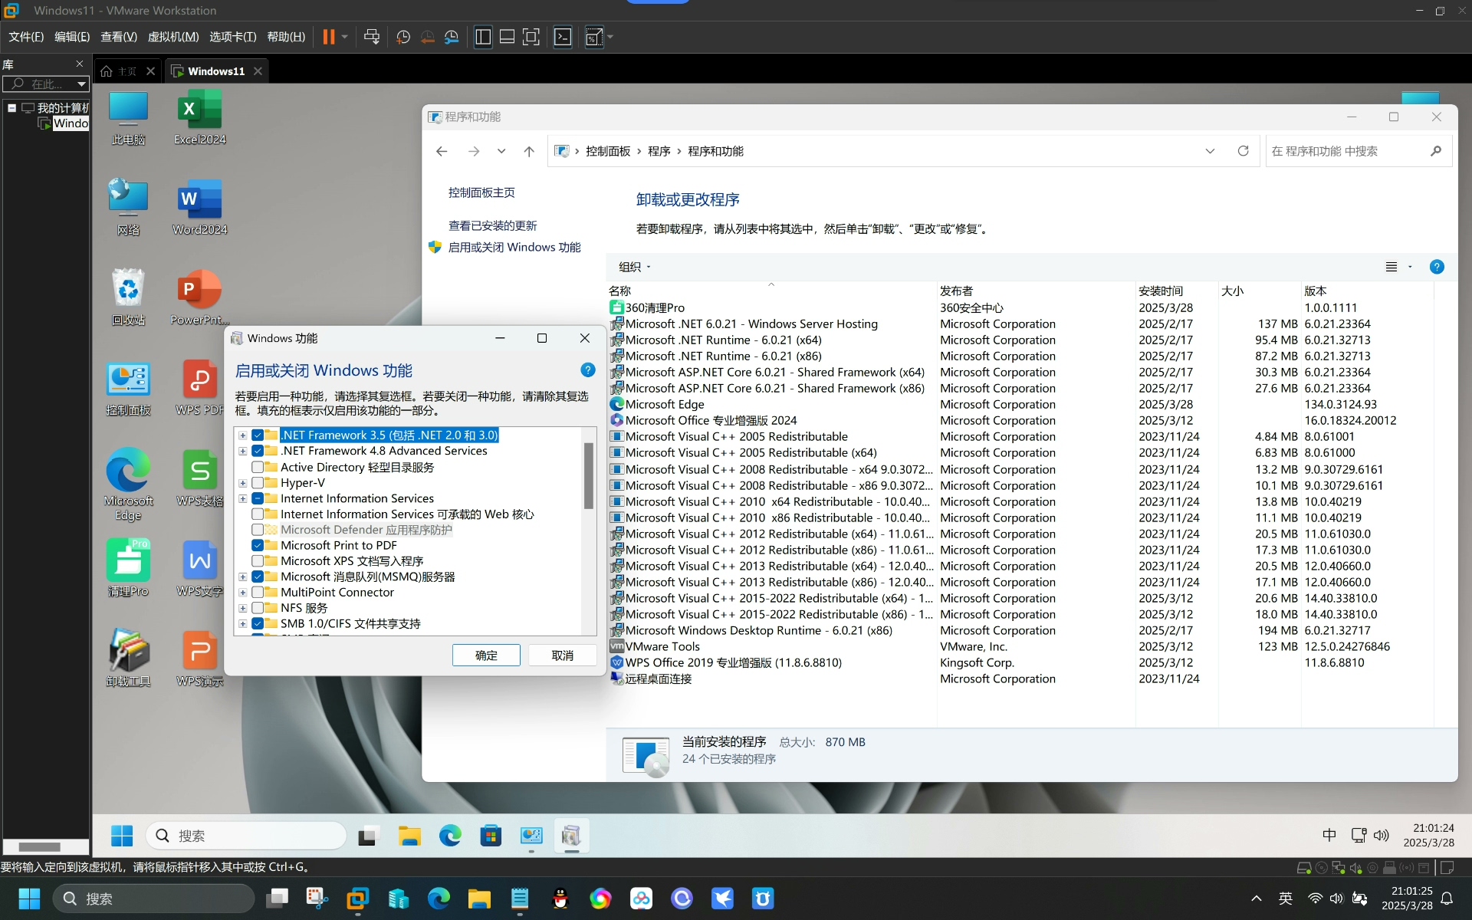Viewport: 1472px width, 920px height.
Task: Open the 虚拟机(M) menu
Action: 173,37
